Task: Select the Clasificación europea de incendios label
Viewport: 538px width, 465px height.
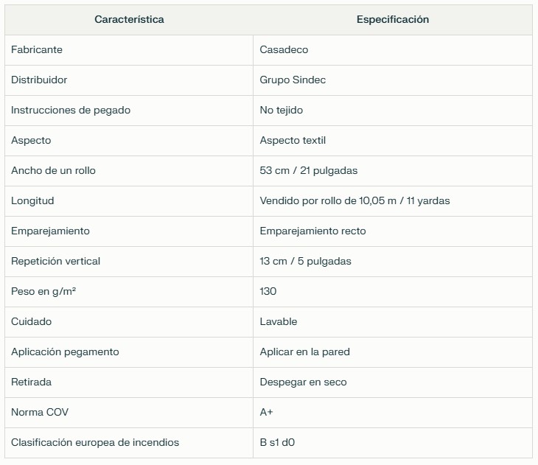Action: click(95, 442)
